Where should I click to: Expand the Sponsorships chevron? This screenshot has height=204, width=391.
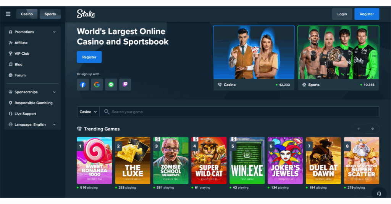54,92
